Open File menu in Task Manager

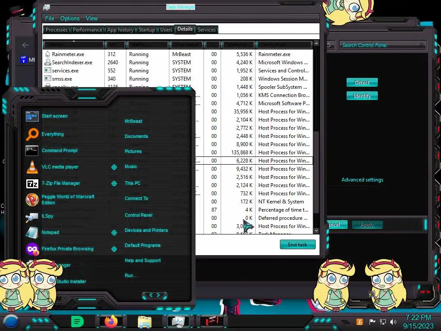[50, 18]
